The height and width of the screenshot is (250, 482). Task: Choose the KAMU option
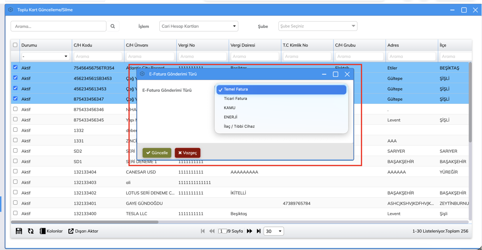click(x=230, y=108)
